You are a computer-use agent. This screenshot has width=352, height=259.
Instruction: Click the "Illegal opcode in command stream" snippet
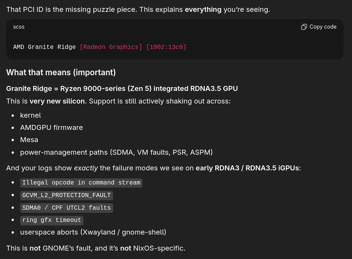pos(81,183)
